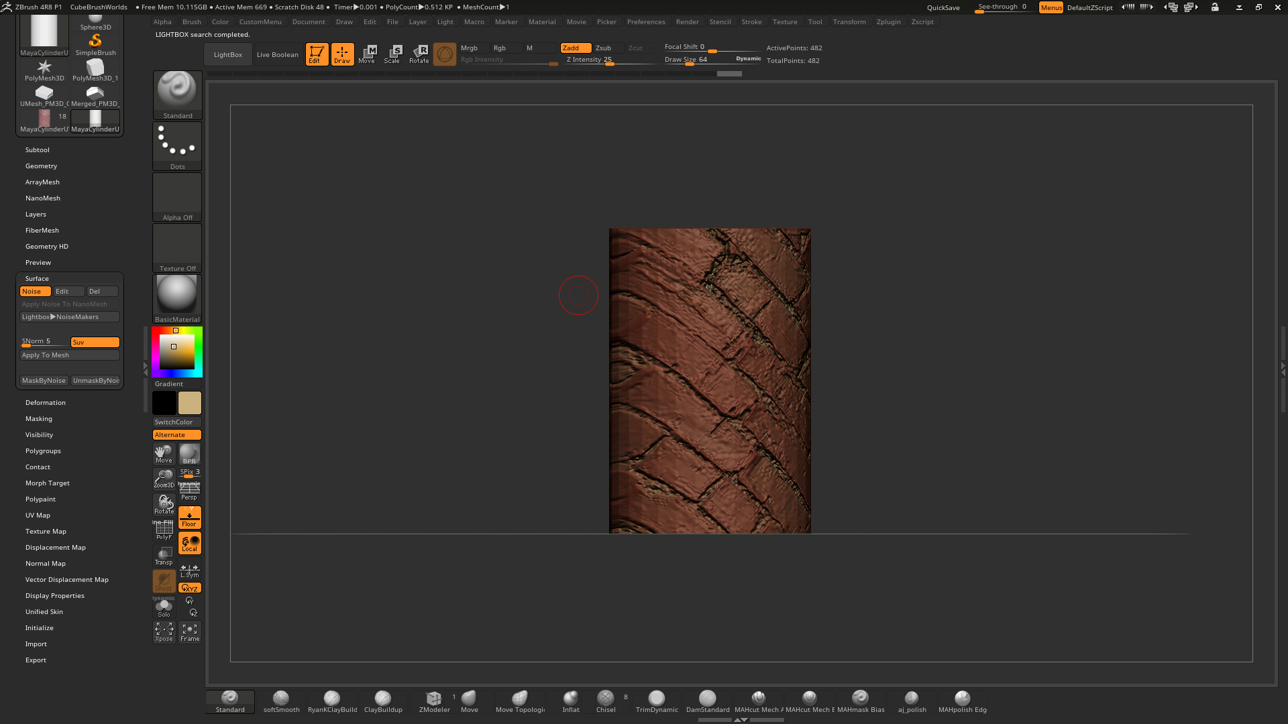Click Apply To Mesh button
Viewport: 1288px width, 724px height.
70,355
